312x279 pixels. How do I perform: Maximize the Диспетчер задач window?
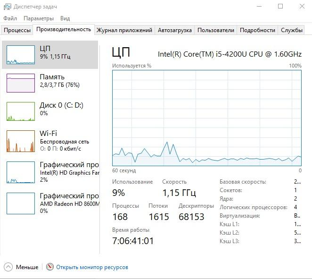(x=280, y=6)
